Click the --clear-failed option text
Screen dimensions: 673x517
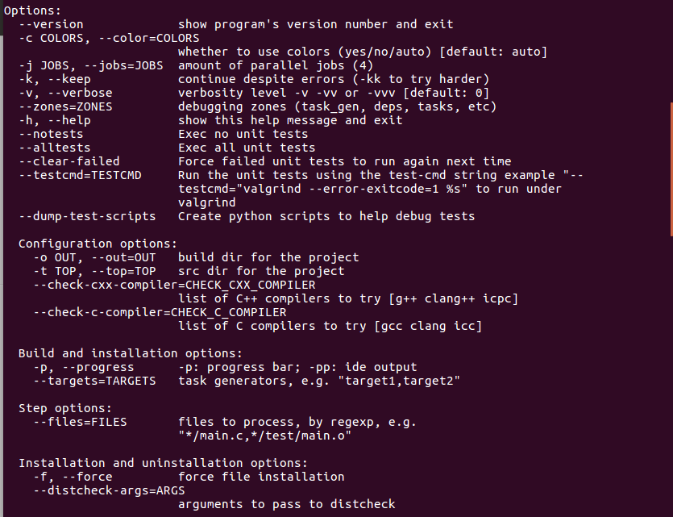tap(69, 161)
